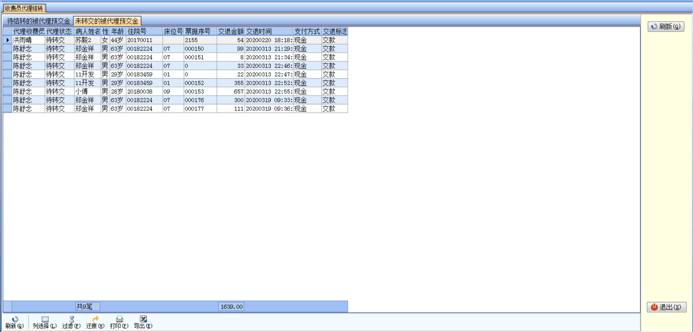Click the 床位号 column header
Viewport: 693px width, 332px height.
point(173,31)
